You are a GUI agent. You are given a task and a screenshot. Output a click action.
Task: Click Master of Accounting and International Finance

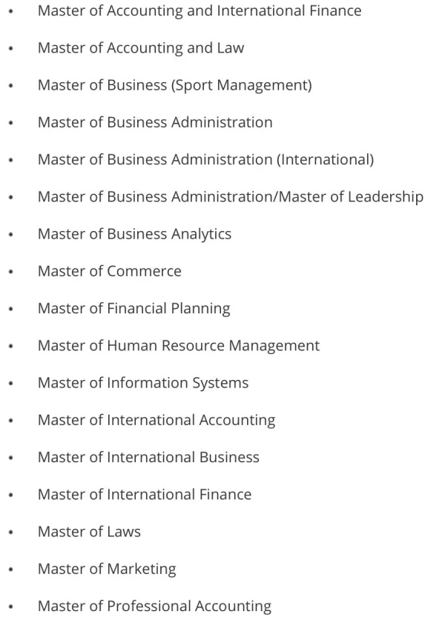pyautogui.click(x=200, y=11)
